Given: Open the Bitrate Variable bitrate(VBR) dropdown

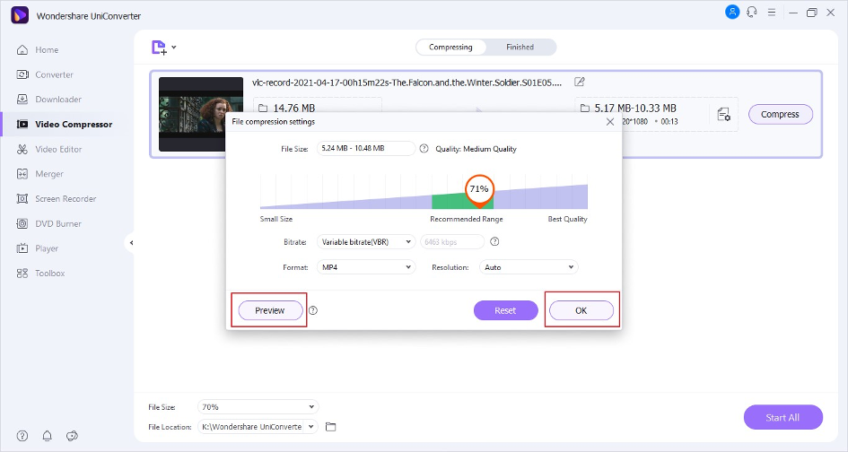Looking at the screenshot, I should click(x=365, y=241).
